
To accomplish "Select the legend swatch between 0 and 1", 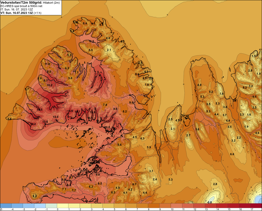I will click(63, 206).
